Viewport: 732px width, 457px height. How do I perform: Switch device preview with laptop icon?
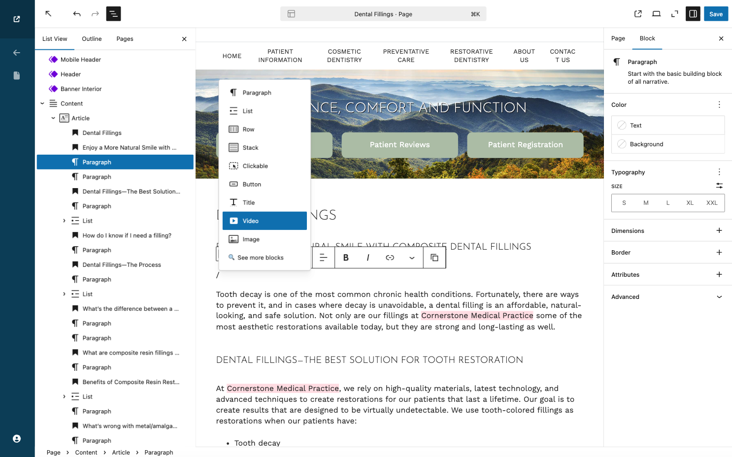(656, 14)
